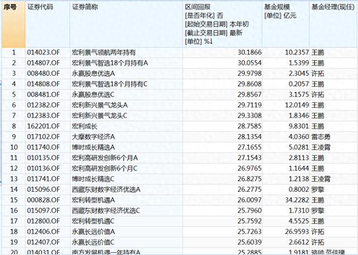Image resolution: width=358 pixels, height=255 pixels.
Task: Click the 基金规模 column header
Action: coord(286,23)
